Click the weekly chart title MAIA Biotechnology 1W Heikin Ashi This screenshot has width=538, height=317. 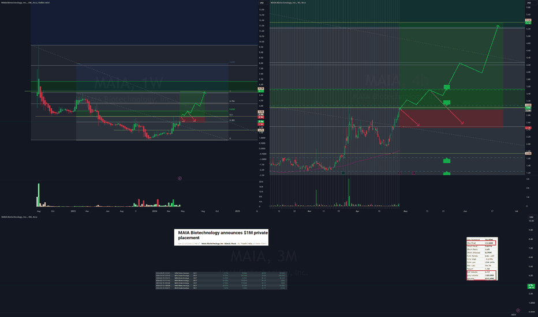coord(25,2)
